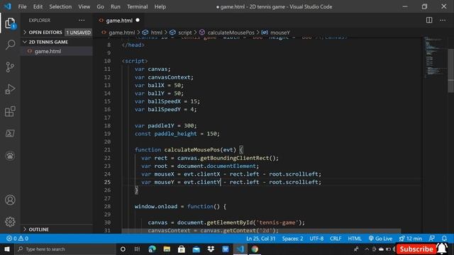The width and height of the screenshot is (454, 255).
Task: Open Explorer Views and More Actions ellipsis
Action: (x=82, y=21)
